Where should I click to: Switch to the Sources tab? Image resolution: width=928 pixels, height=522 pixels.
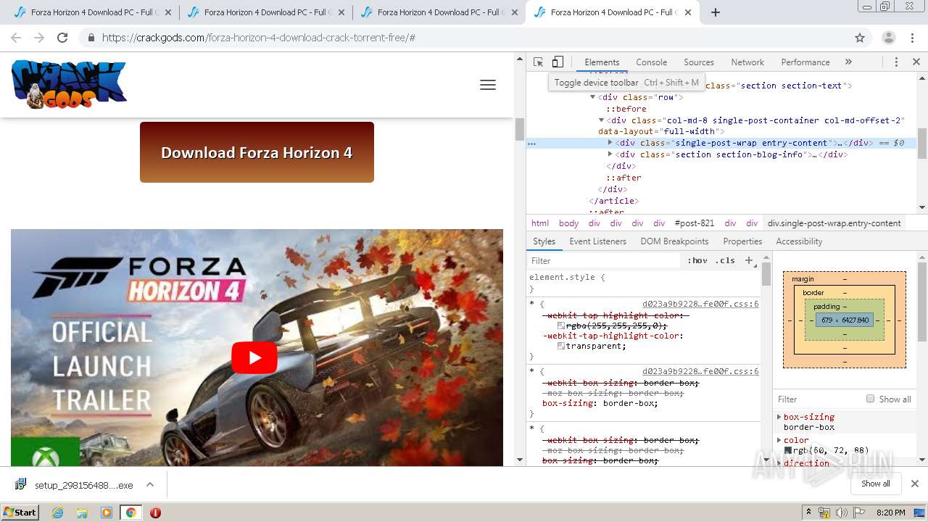point(699,62)
